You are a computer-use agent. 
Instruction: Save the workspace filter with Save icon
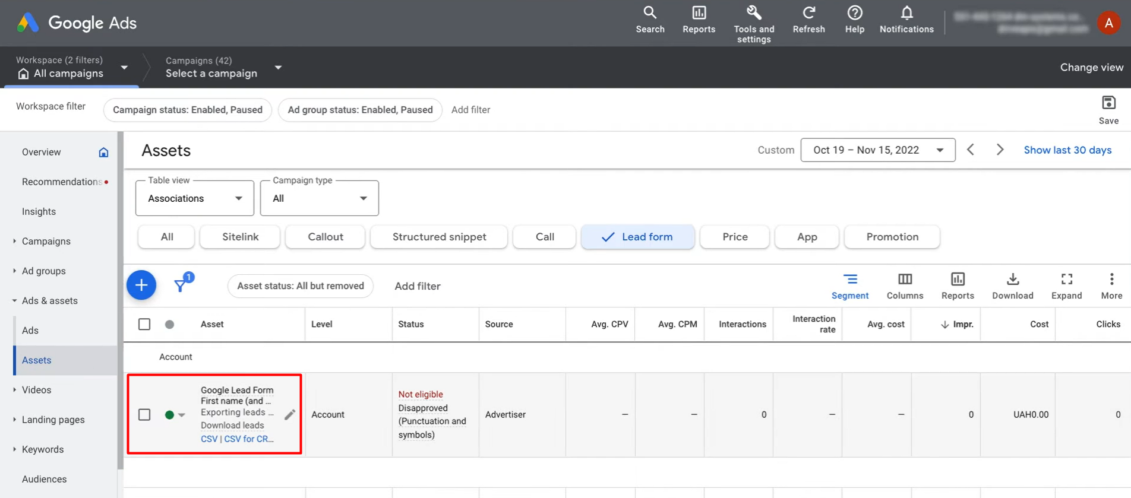click(1108, 110)
